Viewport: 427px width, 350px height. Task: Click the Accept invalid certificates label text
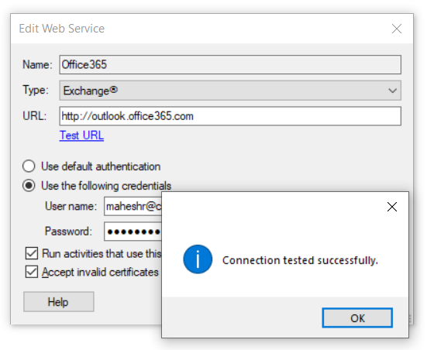click(x=100, y=272)
